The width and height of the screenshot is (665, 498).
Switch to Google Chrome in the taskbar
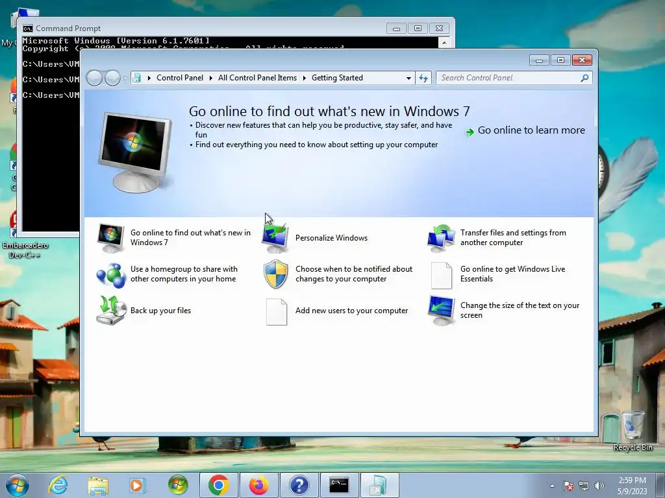point(218,485)
